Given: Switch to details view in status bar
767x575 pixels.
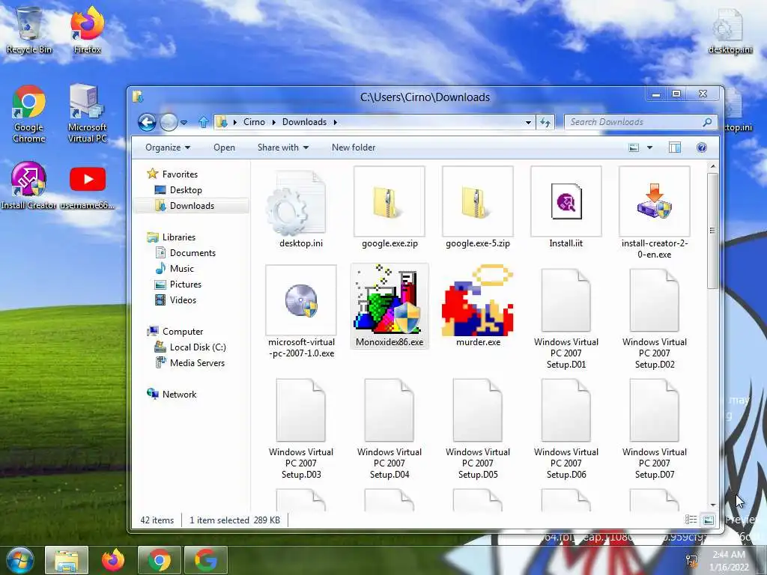Looking at the screenshot, I should [x=691, y=520].
